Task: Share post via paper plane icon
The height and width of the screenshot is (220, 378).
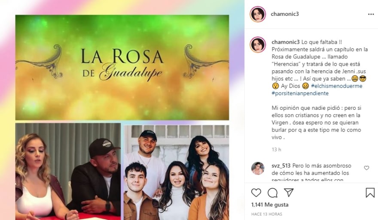Action: coord(289,192)
